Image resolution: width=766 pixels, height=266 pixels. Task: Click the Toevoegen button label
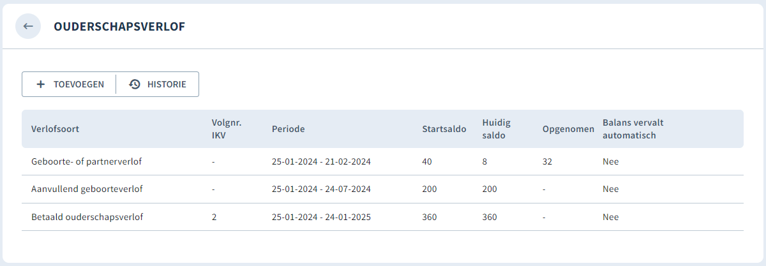(x=79, y=84)
